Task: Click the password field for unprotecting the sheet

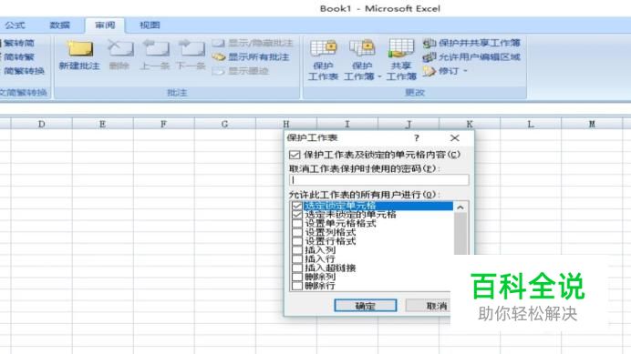Action: (379, 179)
